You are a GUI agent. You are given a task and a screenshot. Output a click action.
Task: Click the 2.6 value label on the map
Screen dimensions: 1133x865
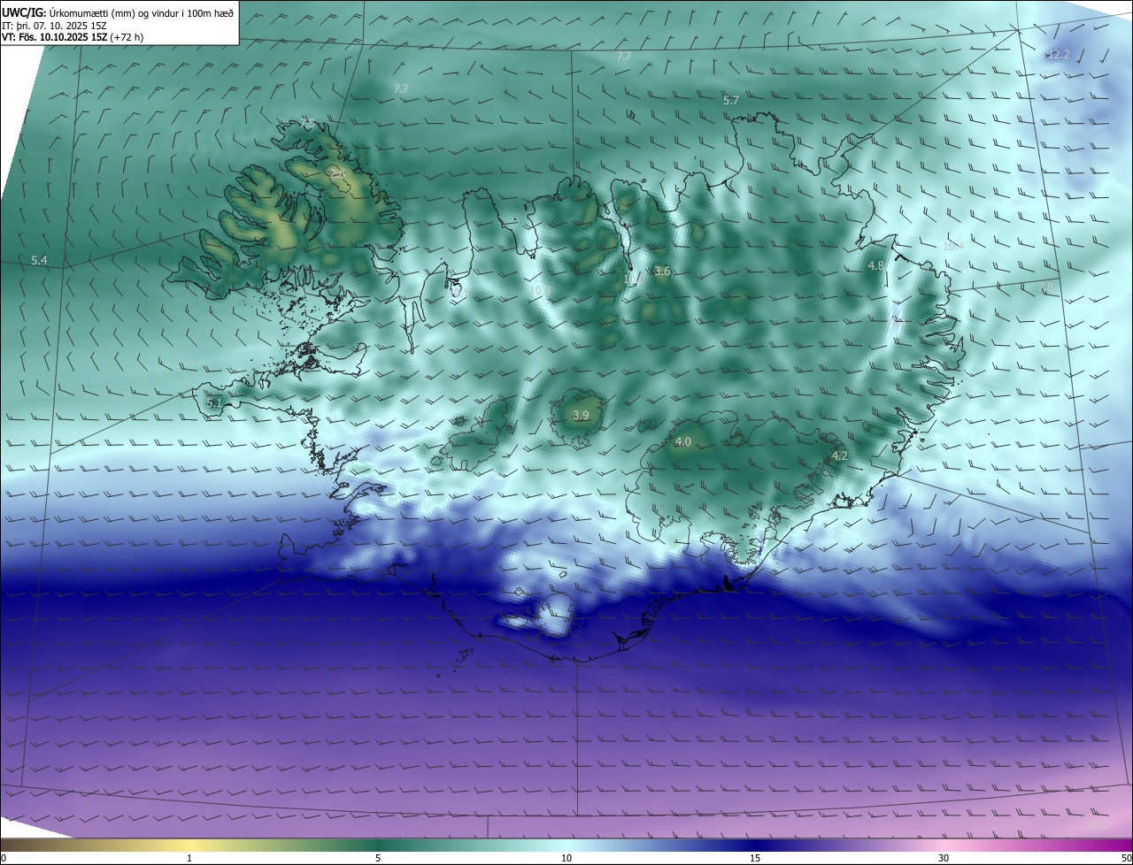[337, 175]
